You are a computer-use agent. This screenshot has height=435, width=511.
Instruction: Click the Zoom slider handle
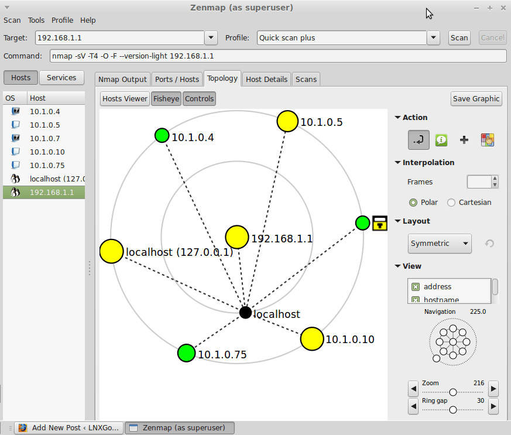[x=452, y=392]
